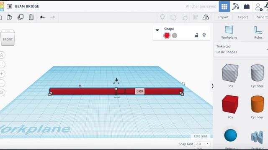This screenshot has width=268, height=150.
Task: Select the left corner white handle of beam
Action: tap(50, 94)
